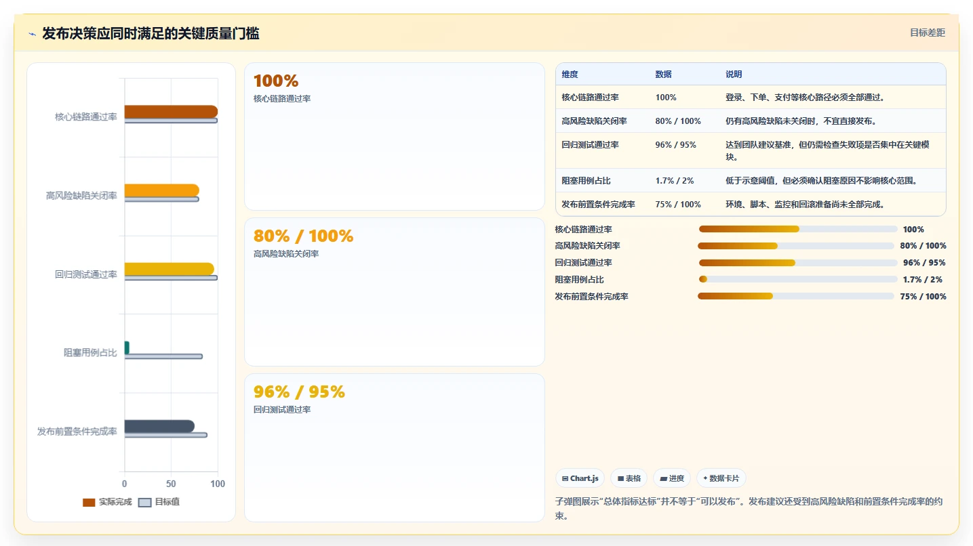Click the 说明 column header
The width and height of the screenshot is (973, 546).
click(734, 75)
